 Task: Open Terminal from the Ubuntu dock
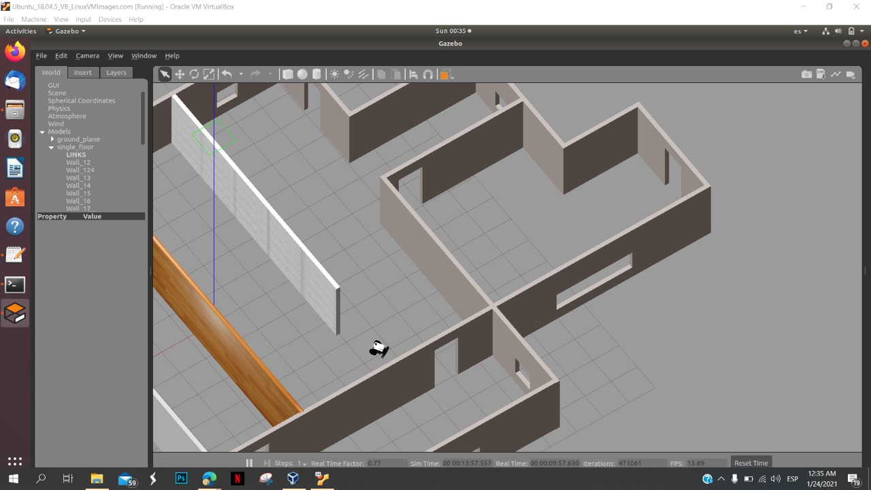(15, 284)
